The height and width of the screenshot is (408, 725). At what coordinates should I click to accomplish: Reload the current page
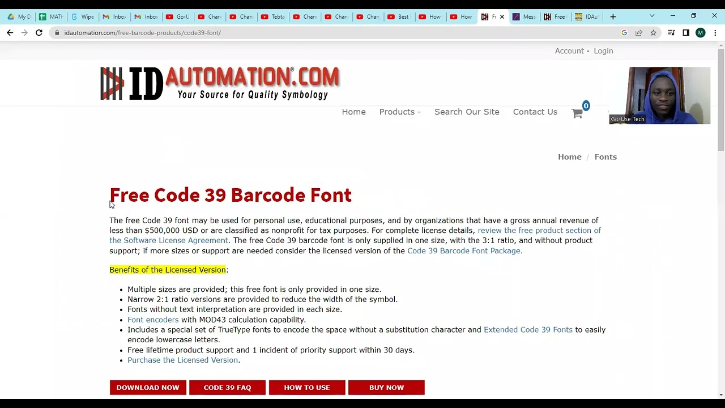point(39,33)
